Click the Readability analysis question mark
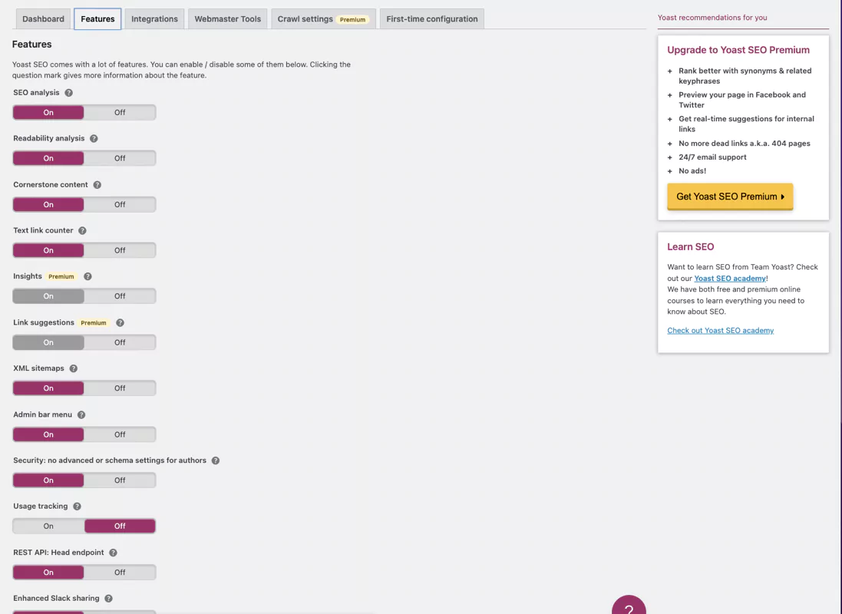This screenshot has width=842, height=614. pyautogui.click(x=94, y=138)
